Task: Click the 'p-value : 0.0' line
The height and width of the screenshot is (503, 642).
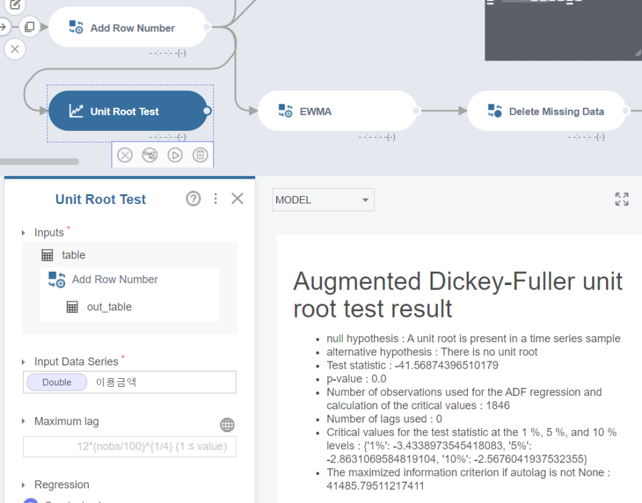Action: [356, 379]
